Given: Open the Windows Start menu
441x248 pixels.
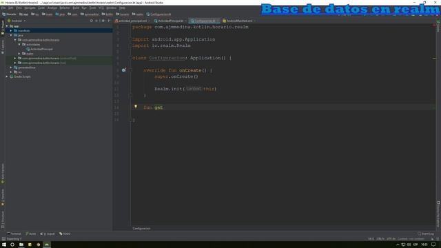Looking at the screenshot, I should point(4,245).
